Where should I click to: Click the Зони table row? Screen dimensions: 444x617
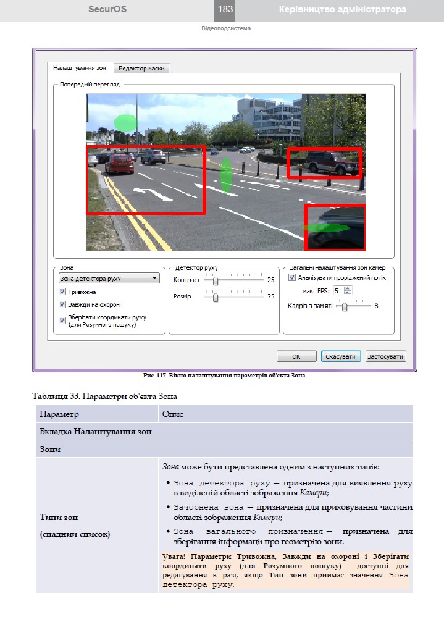(x=224, y=449)
